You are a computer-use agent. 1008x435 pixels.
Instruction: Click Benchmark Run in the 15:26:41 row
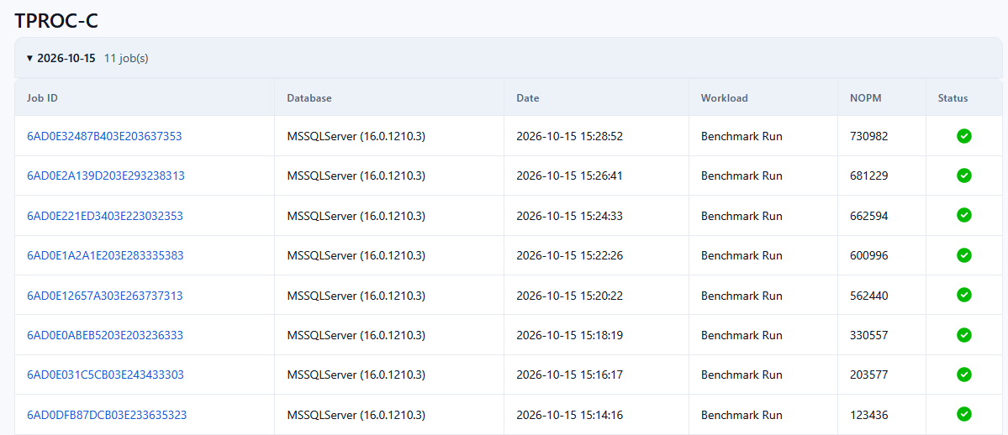tap(741, 176)
